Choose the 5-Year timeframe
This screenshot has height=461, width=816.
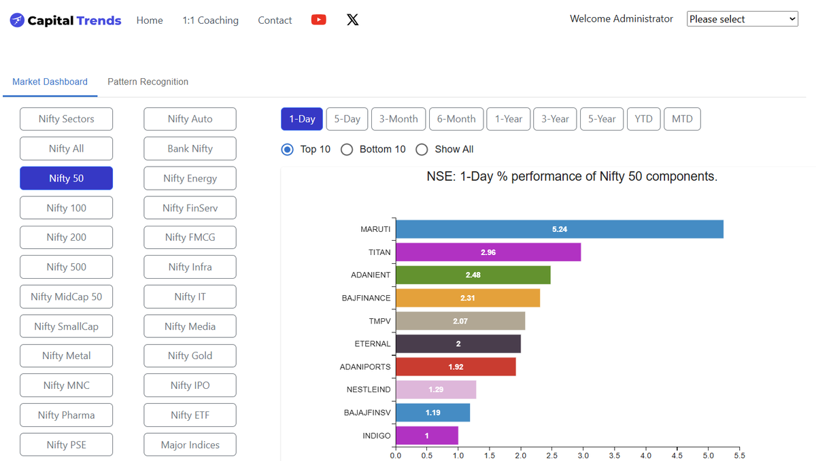tap(602, 119)
